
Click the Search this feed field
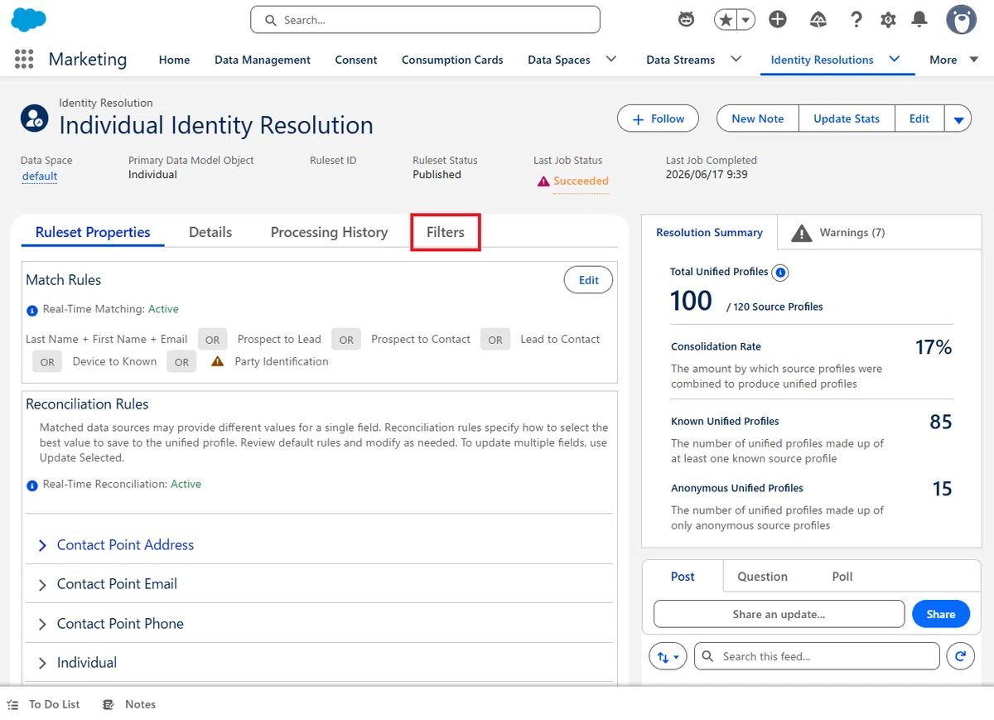[x=817, y=656]
